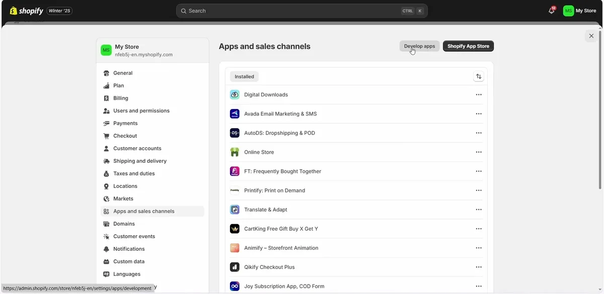This screenshot has width=604, height=294.
Task: Click the AutoDS app icon
Action: coord(235,133)
